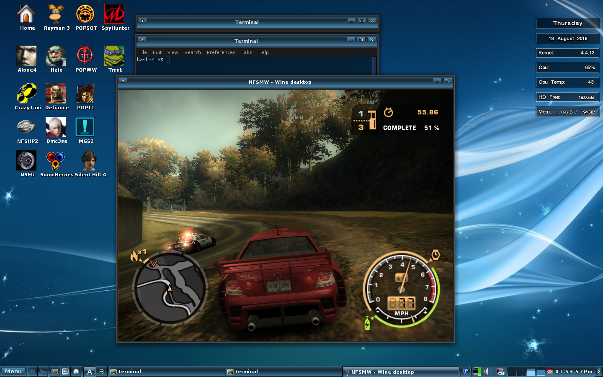The width and height of the screenshot is (603, 377).
Task: Open the Preferences menu in Terminal
Action: click(221, 52)
